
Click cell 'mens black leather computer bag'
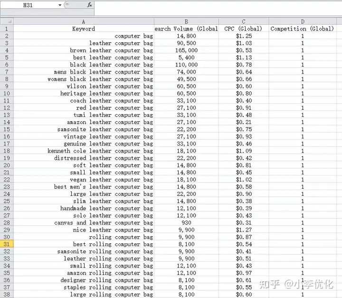coord(84,72)
